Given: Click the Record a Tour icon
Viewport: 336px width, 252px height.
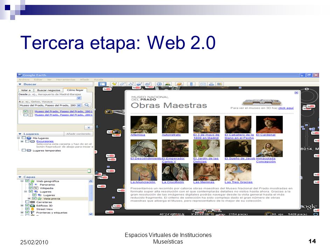Looking at the screenshot, I should point(148,84).
